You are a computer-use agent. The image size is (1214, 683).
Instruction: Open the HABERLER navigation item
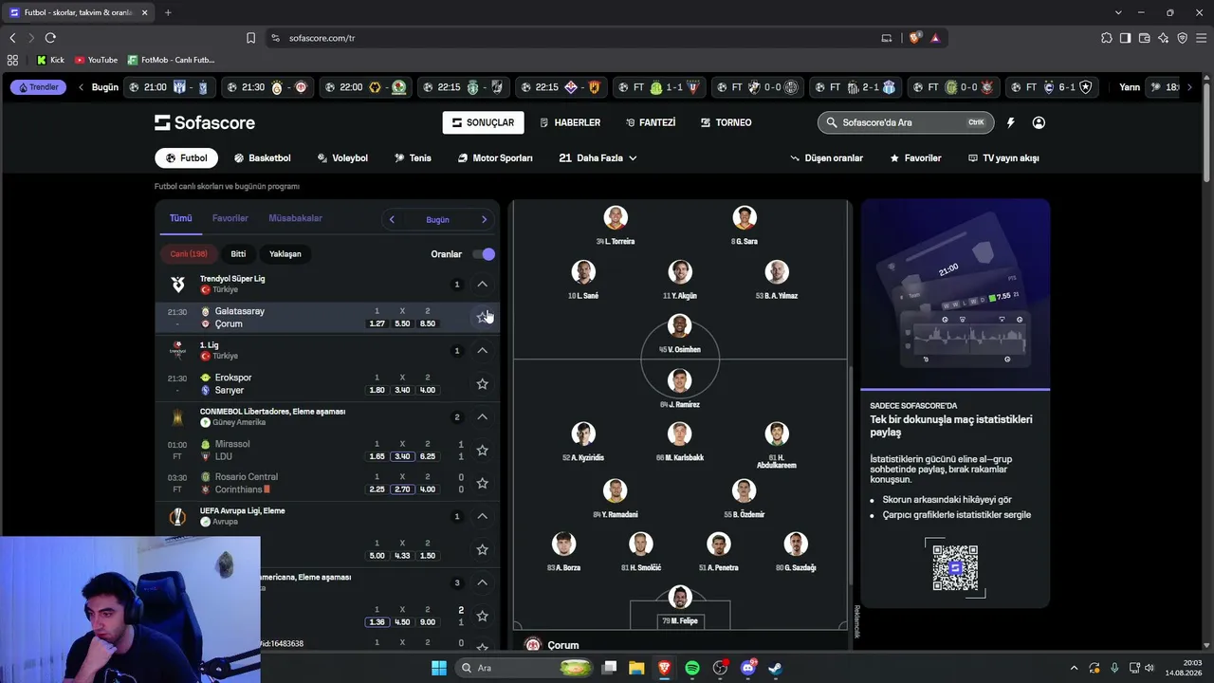point(570,122)
